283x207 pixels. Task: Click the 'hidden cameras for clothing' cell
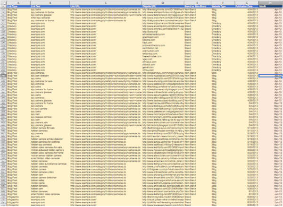[50, 142]
